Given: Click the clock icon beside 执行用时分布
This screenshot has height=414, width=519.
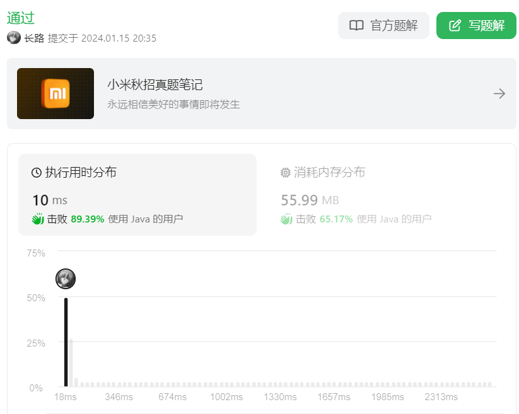Looking at the screenshot, I should (x=37, y=172).
